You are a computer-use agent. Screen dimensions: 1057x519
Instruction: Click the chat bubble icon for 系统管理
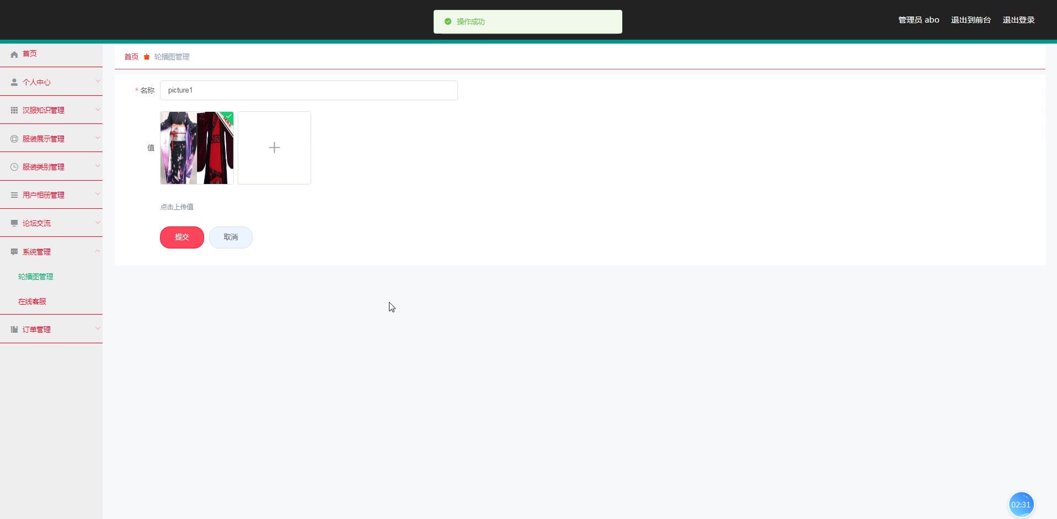tap(14, 252)
